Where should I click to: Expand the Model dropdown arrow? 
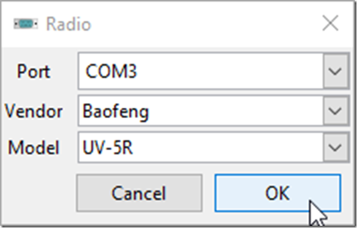tap(333, 147)
